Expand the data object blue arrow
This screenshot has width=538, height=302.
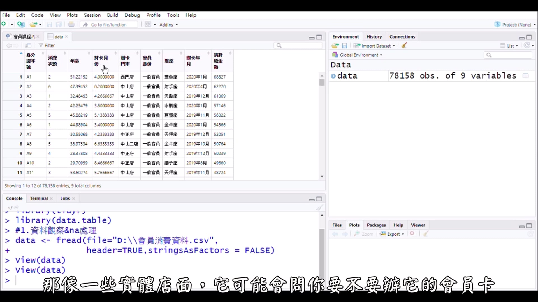coord(333,76)
